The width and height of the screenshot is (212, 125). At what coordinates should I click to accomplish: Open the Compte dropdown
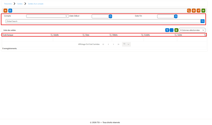pos(47,16)
